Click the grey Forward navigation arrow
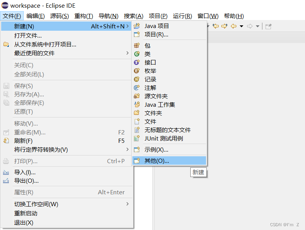The image size is (305, 230). point(250,26)
